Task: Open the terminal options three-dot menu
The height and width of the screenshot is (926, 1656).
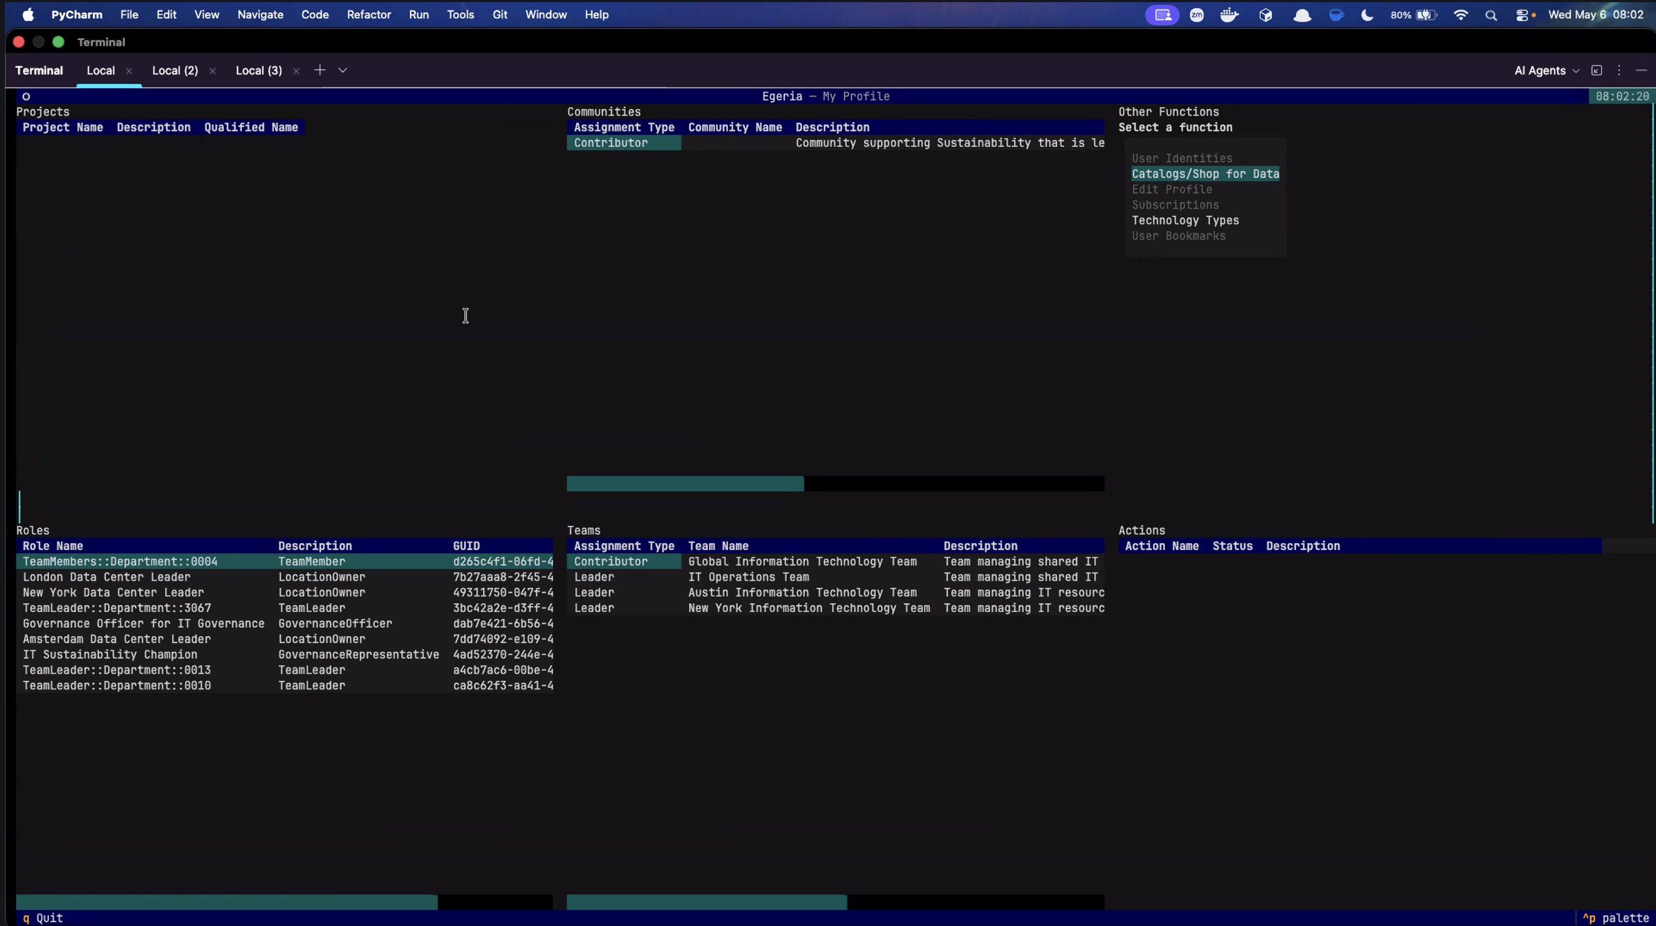Action: pyautogui.click(x=1619, y=70)
